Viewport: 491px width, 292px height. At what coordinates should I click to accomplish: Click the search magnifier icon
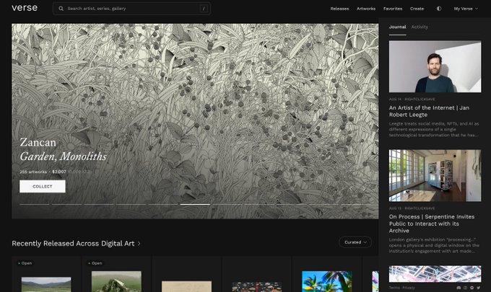pos(61,9)
